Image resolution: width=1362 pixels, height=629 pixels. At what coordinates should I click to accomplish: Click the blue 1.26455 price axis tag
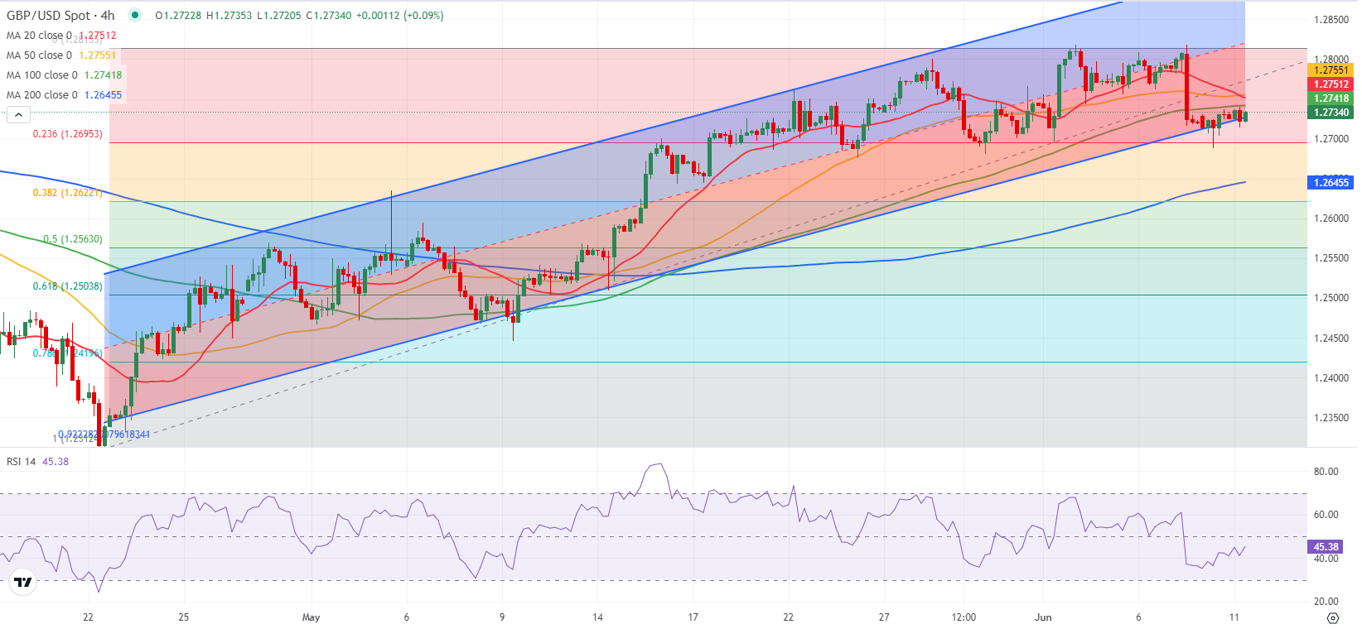[x=1331, y=183]
